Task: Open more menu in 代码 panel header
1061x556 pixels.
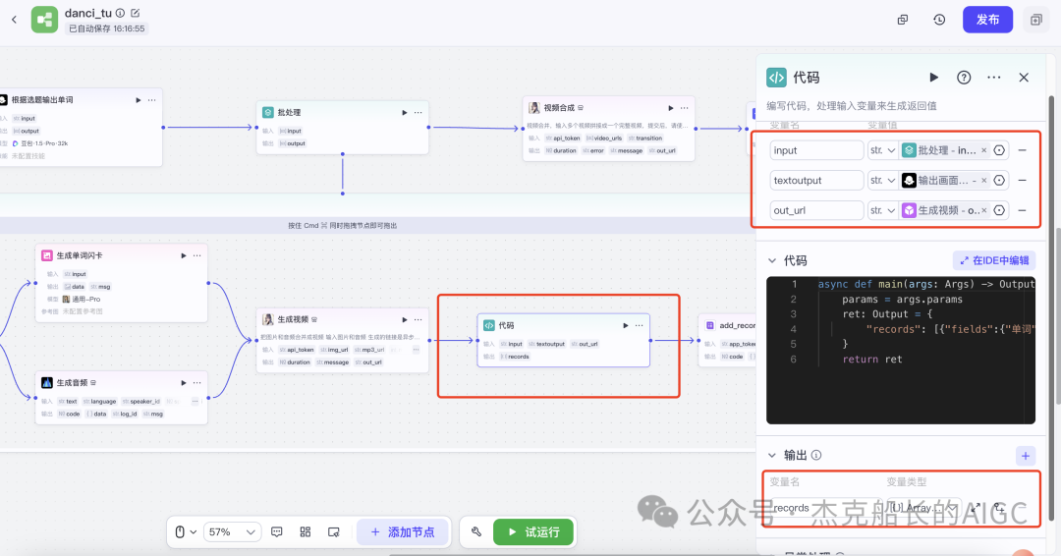Action: tap(993, 77)
